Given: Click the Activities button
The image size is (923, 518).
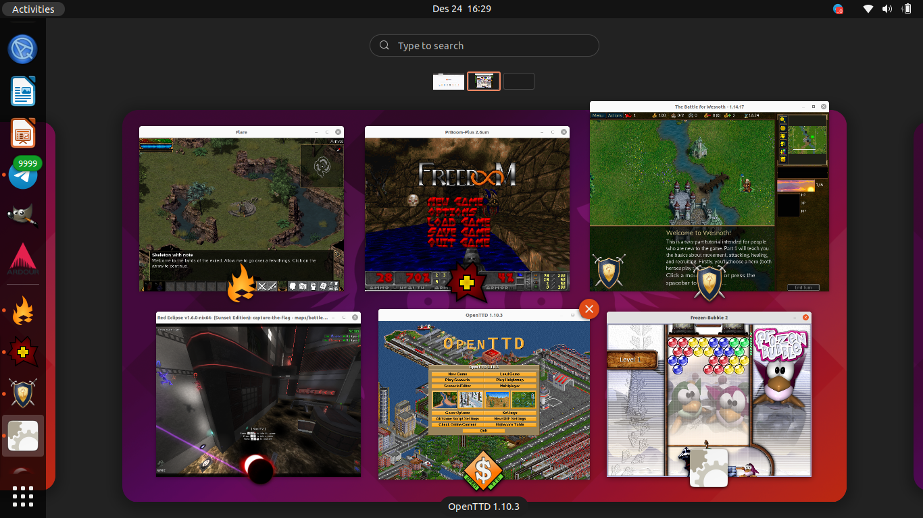Looking at the screenshot, I should click(33, 9).
